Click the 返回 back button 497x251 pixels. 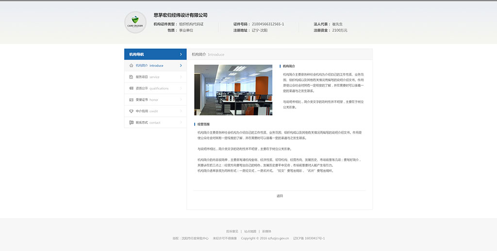coord(280,196)
